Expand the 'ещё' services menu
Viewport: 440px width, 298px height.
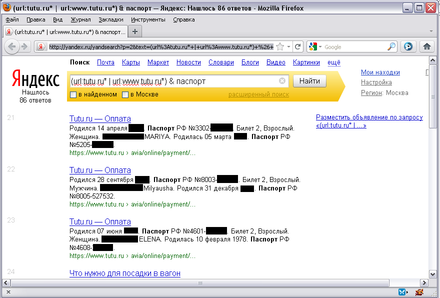pos(334,62)
